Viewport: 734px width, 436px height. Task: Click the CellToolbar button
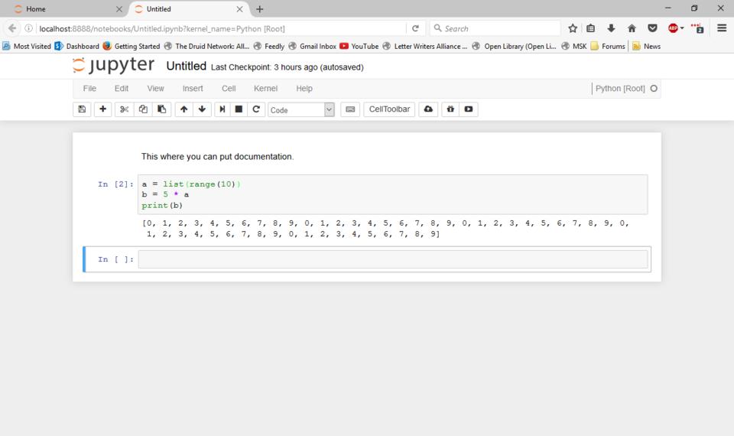[x=389, y=109]
